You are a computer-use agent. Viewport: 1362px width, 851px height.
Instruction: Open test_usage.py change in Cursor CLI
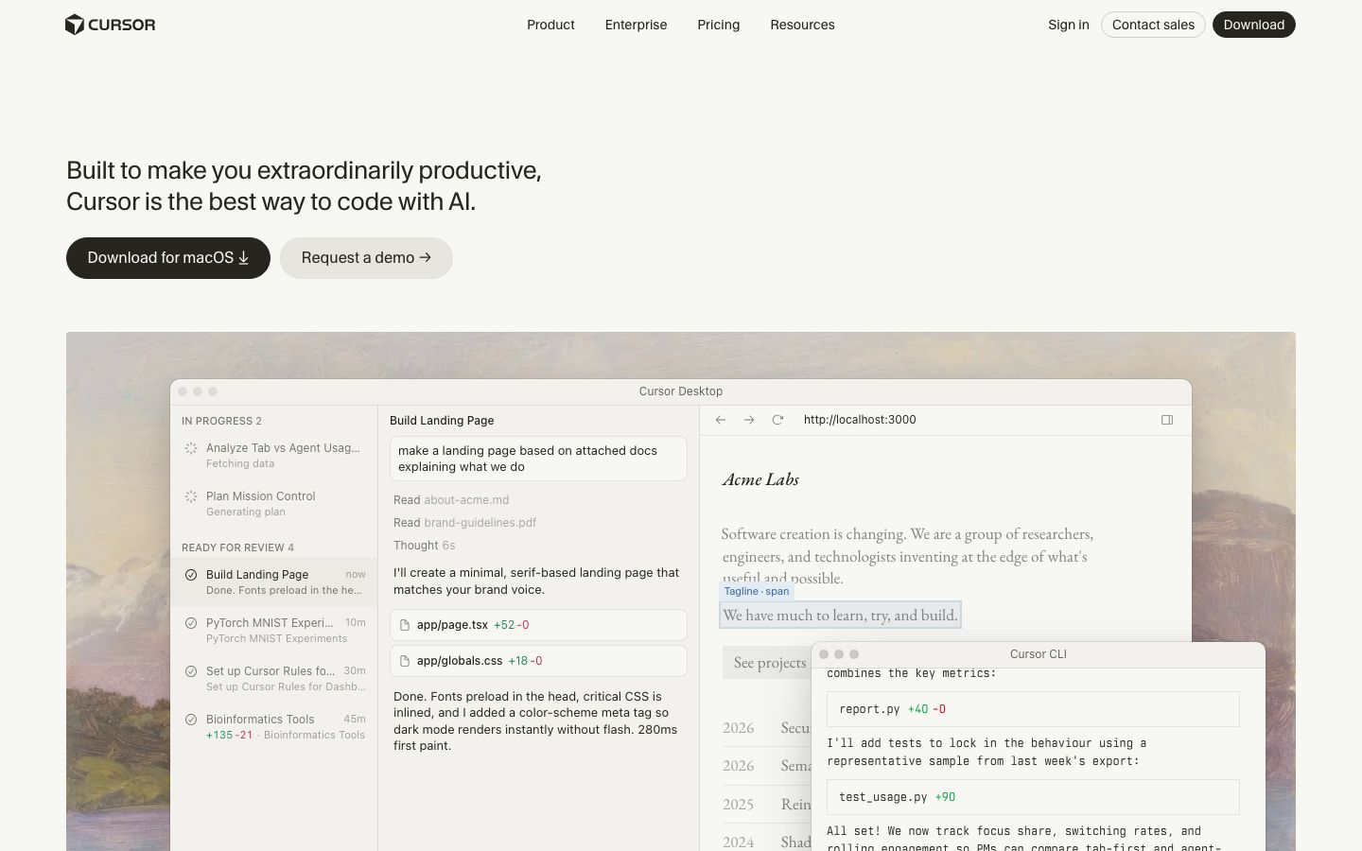tap(1033, 797)
